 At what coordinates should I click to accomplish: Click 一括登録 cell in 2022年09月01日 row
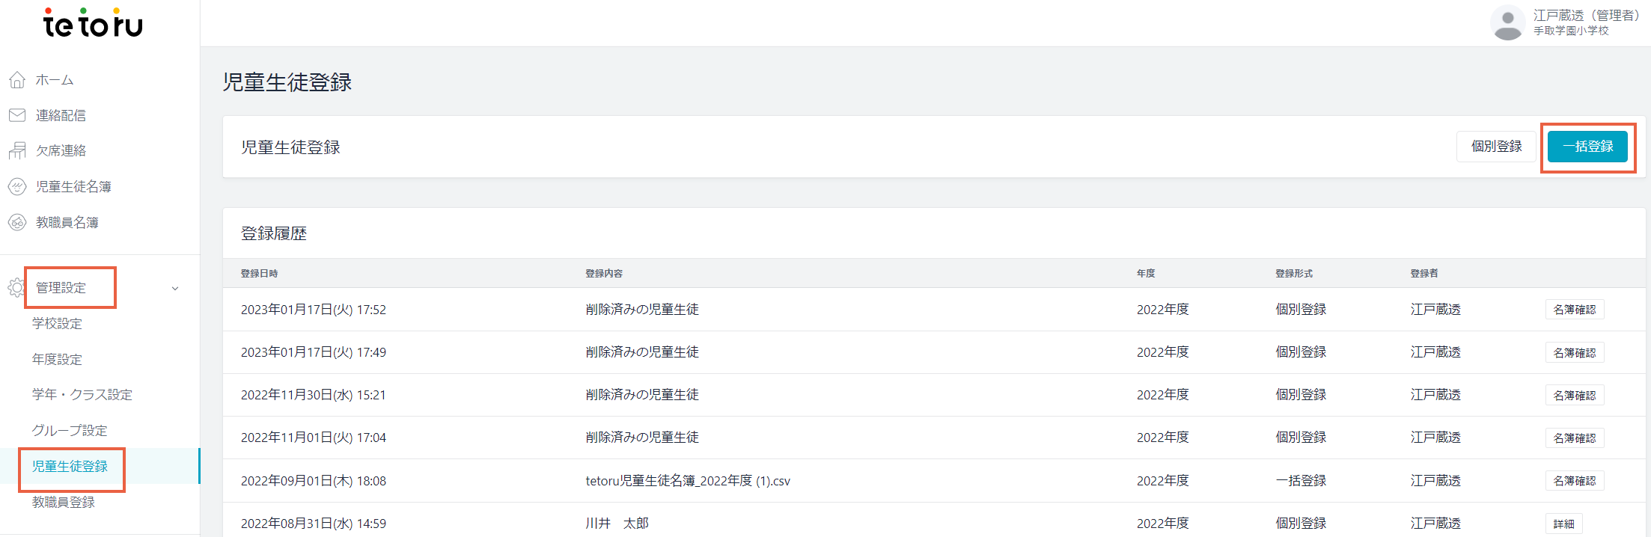1301,481
